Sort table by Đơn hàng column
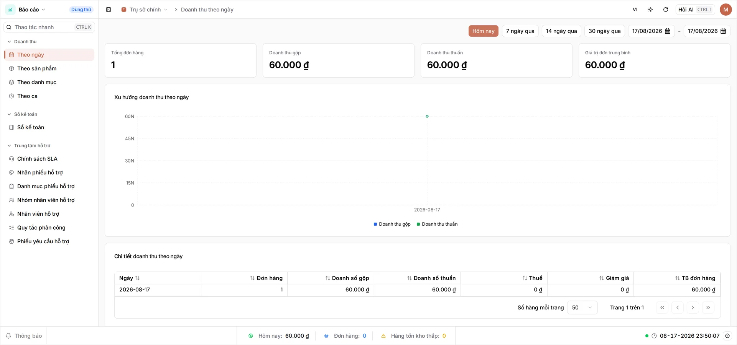This screenshot has height=345, width=737. point(266,278)
